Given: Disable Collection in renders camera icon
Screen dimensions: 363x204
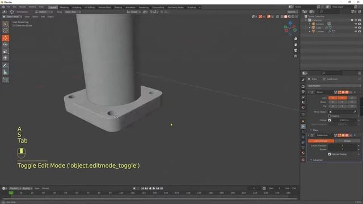Looking at the screenshot, I should [x=360, y=20].
